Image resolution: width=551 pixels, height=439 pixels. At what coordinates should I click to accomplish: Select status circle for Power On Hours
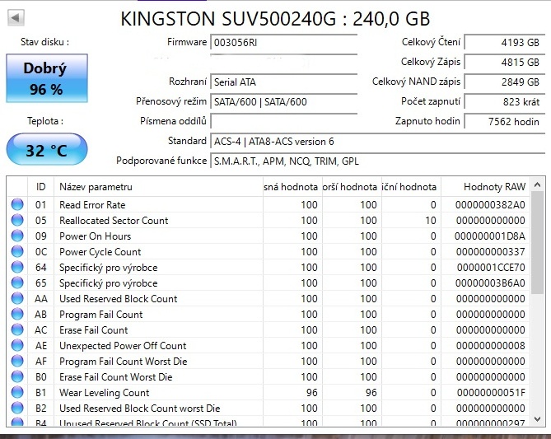click(x=17, y=236)
